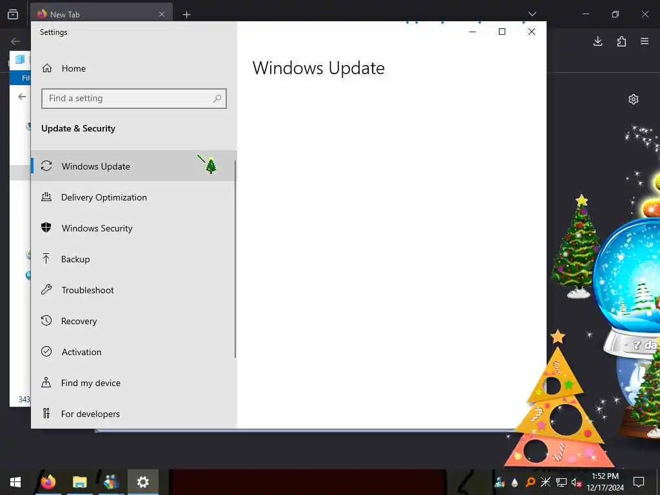Viewport: 660px width, 495px height.
Task: Open Firefox new tab personalize gear
Action: [x=634, y=99]
